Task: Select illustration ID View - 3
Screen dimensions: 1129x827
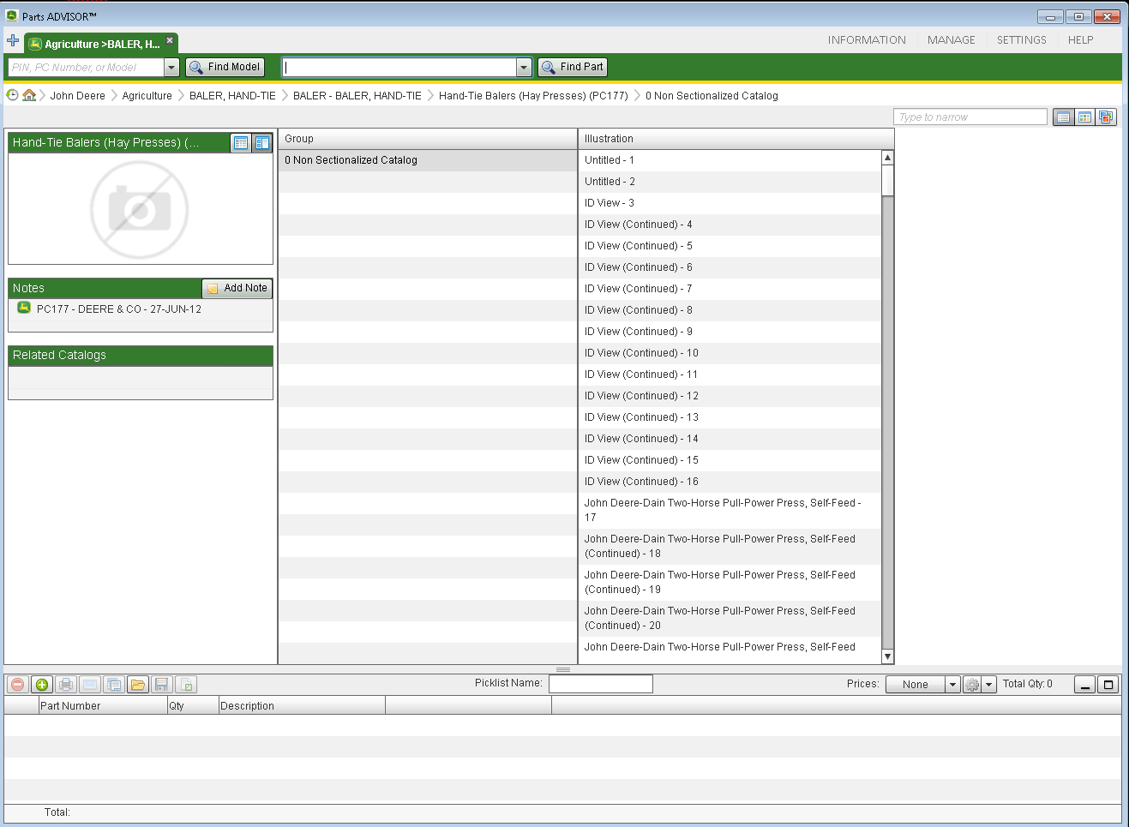Action: coord(730,203)
